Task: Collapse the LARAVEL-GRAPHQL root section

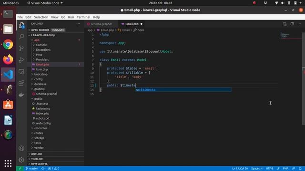Action: click(x=43, y=35)
